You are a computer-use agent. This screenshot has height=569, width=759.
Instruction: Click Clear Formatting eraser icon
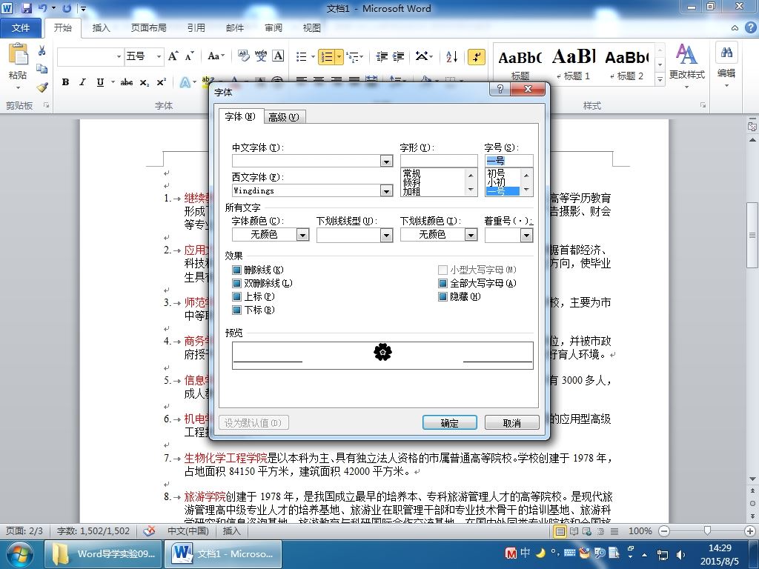click(243, 56)
